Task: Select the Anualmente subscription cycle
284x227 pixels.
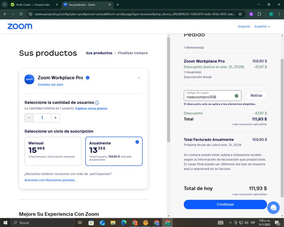Action: [114, 151]
